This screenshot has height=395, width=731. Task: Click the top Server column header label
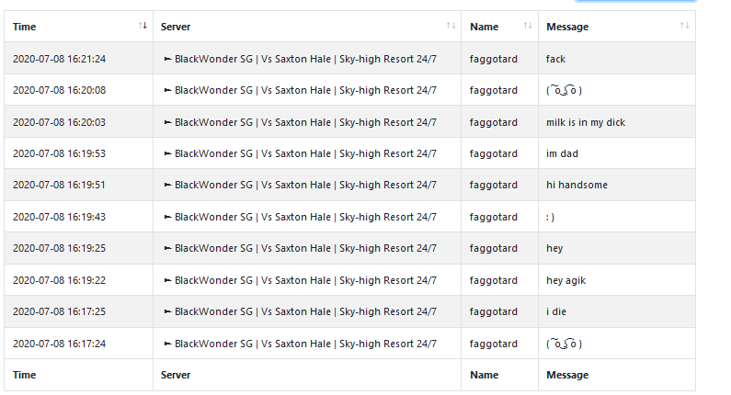tap(176, 27)
